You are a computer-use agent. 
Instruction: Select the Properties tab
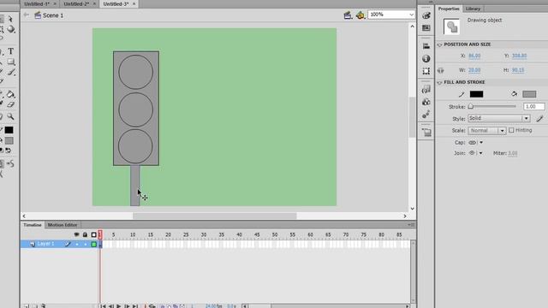pos(449,9)
